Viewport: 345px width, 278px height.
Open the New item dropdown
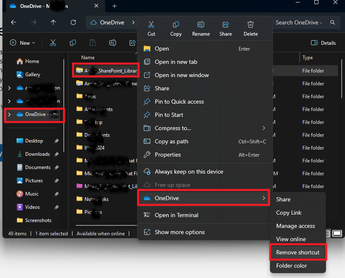click(22, 43)
